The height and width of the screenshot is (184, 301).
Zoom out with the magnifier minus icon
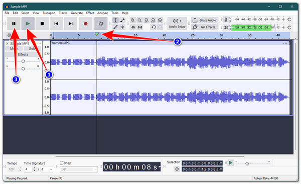139,20
